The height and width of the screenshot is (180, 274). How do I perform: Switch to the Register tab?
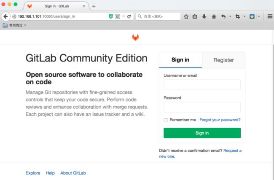pos(224,60)
